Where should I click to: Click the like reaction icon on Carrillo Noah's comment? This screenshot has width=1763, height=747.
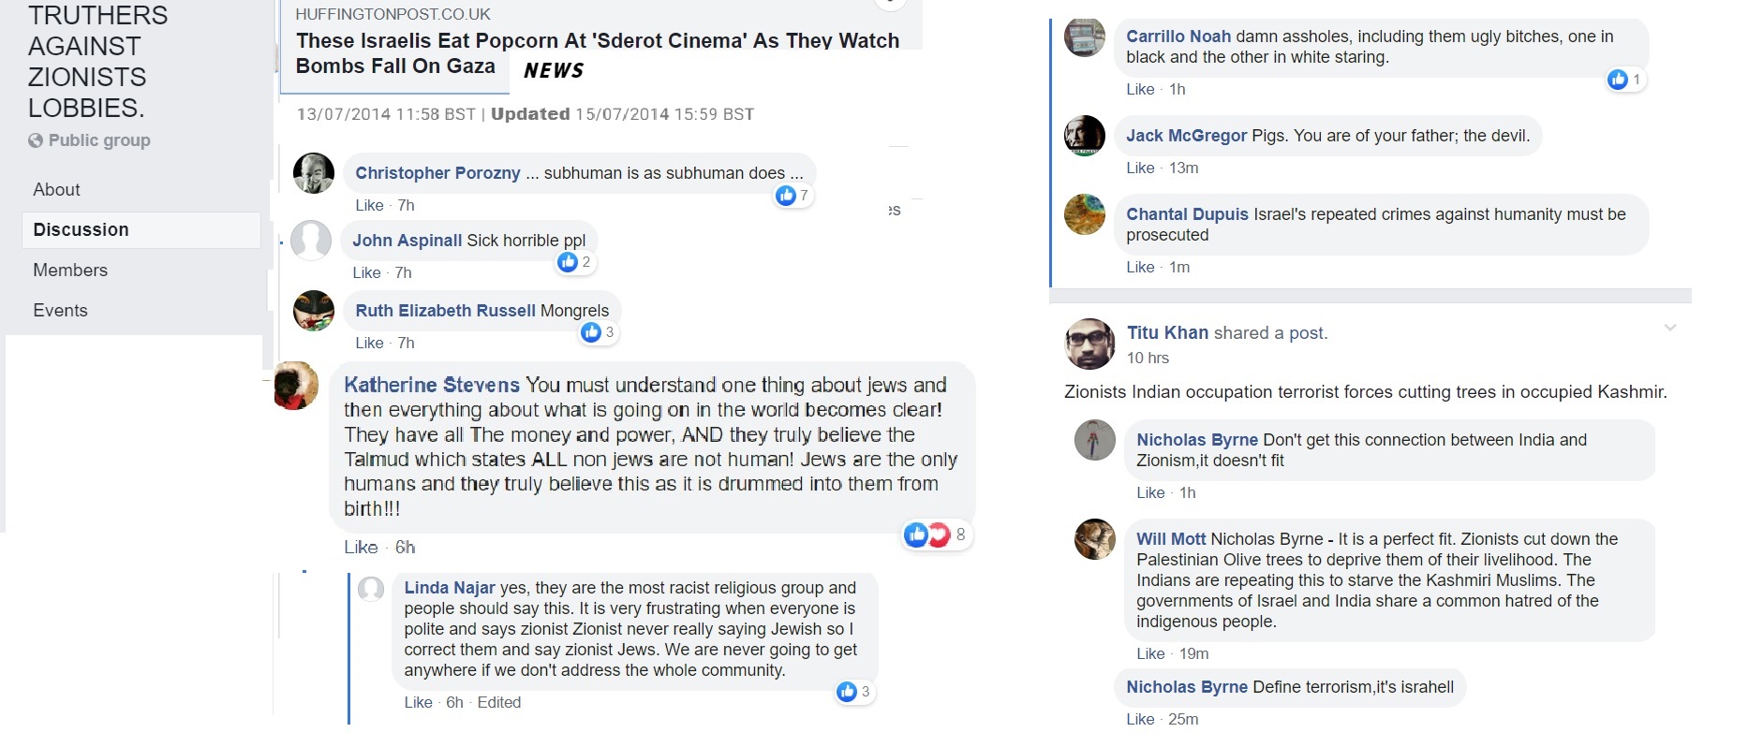click(1617, 80)
